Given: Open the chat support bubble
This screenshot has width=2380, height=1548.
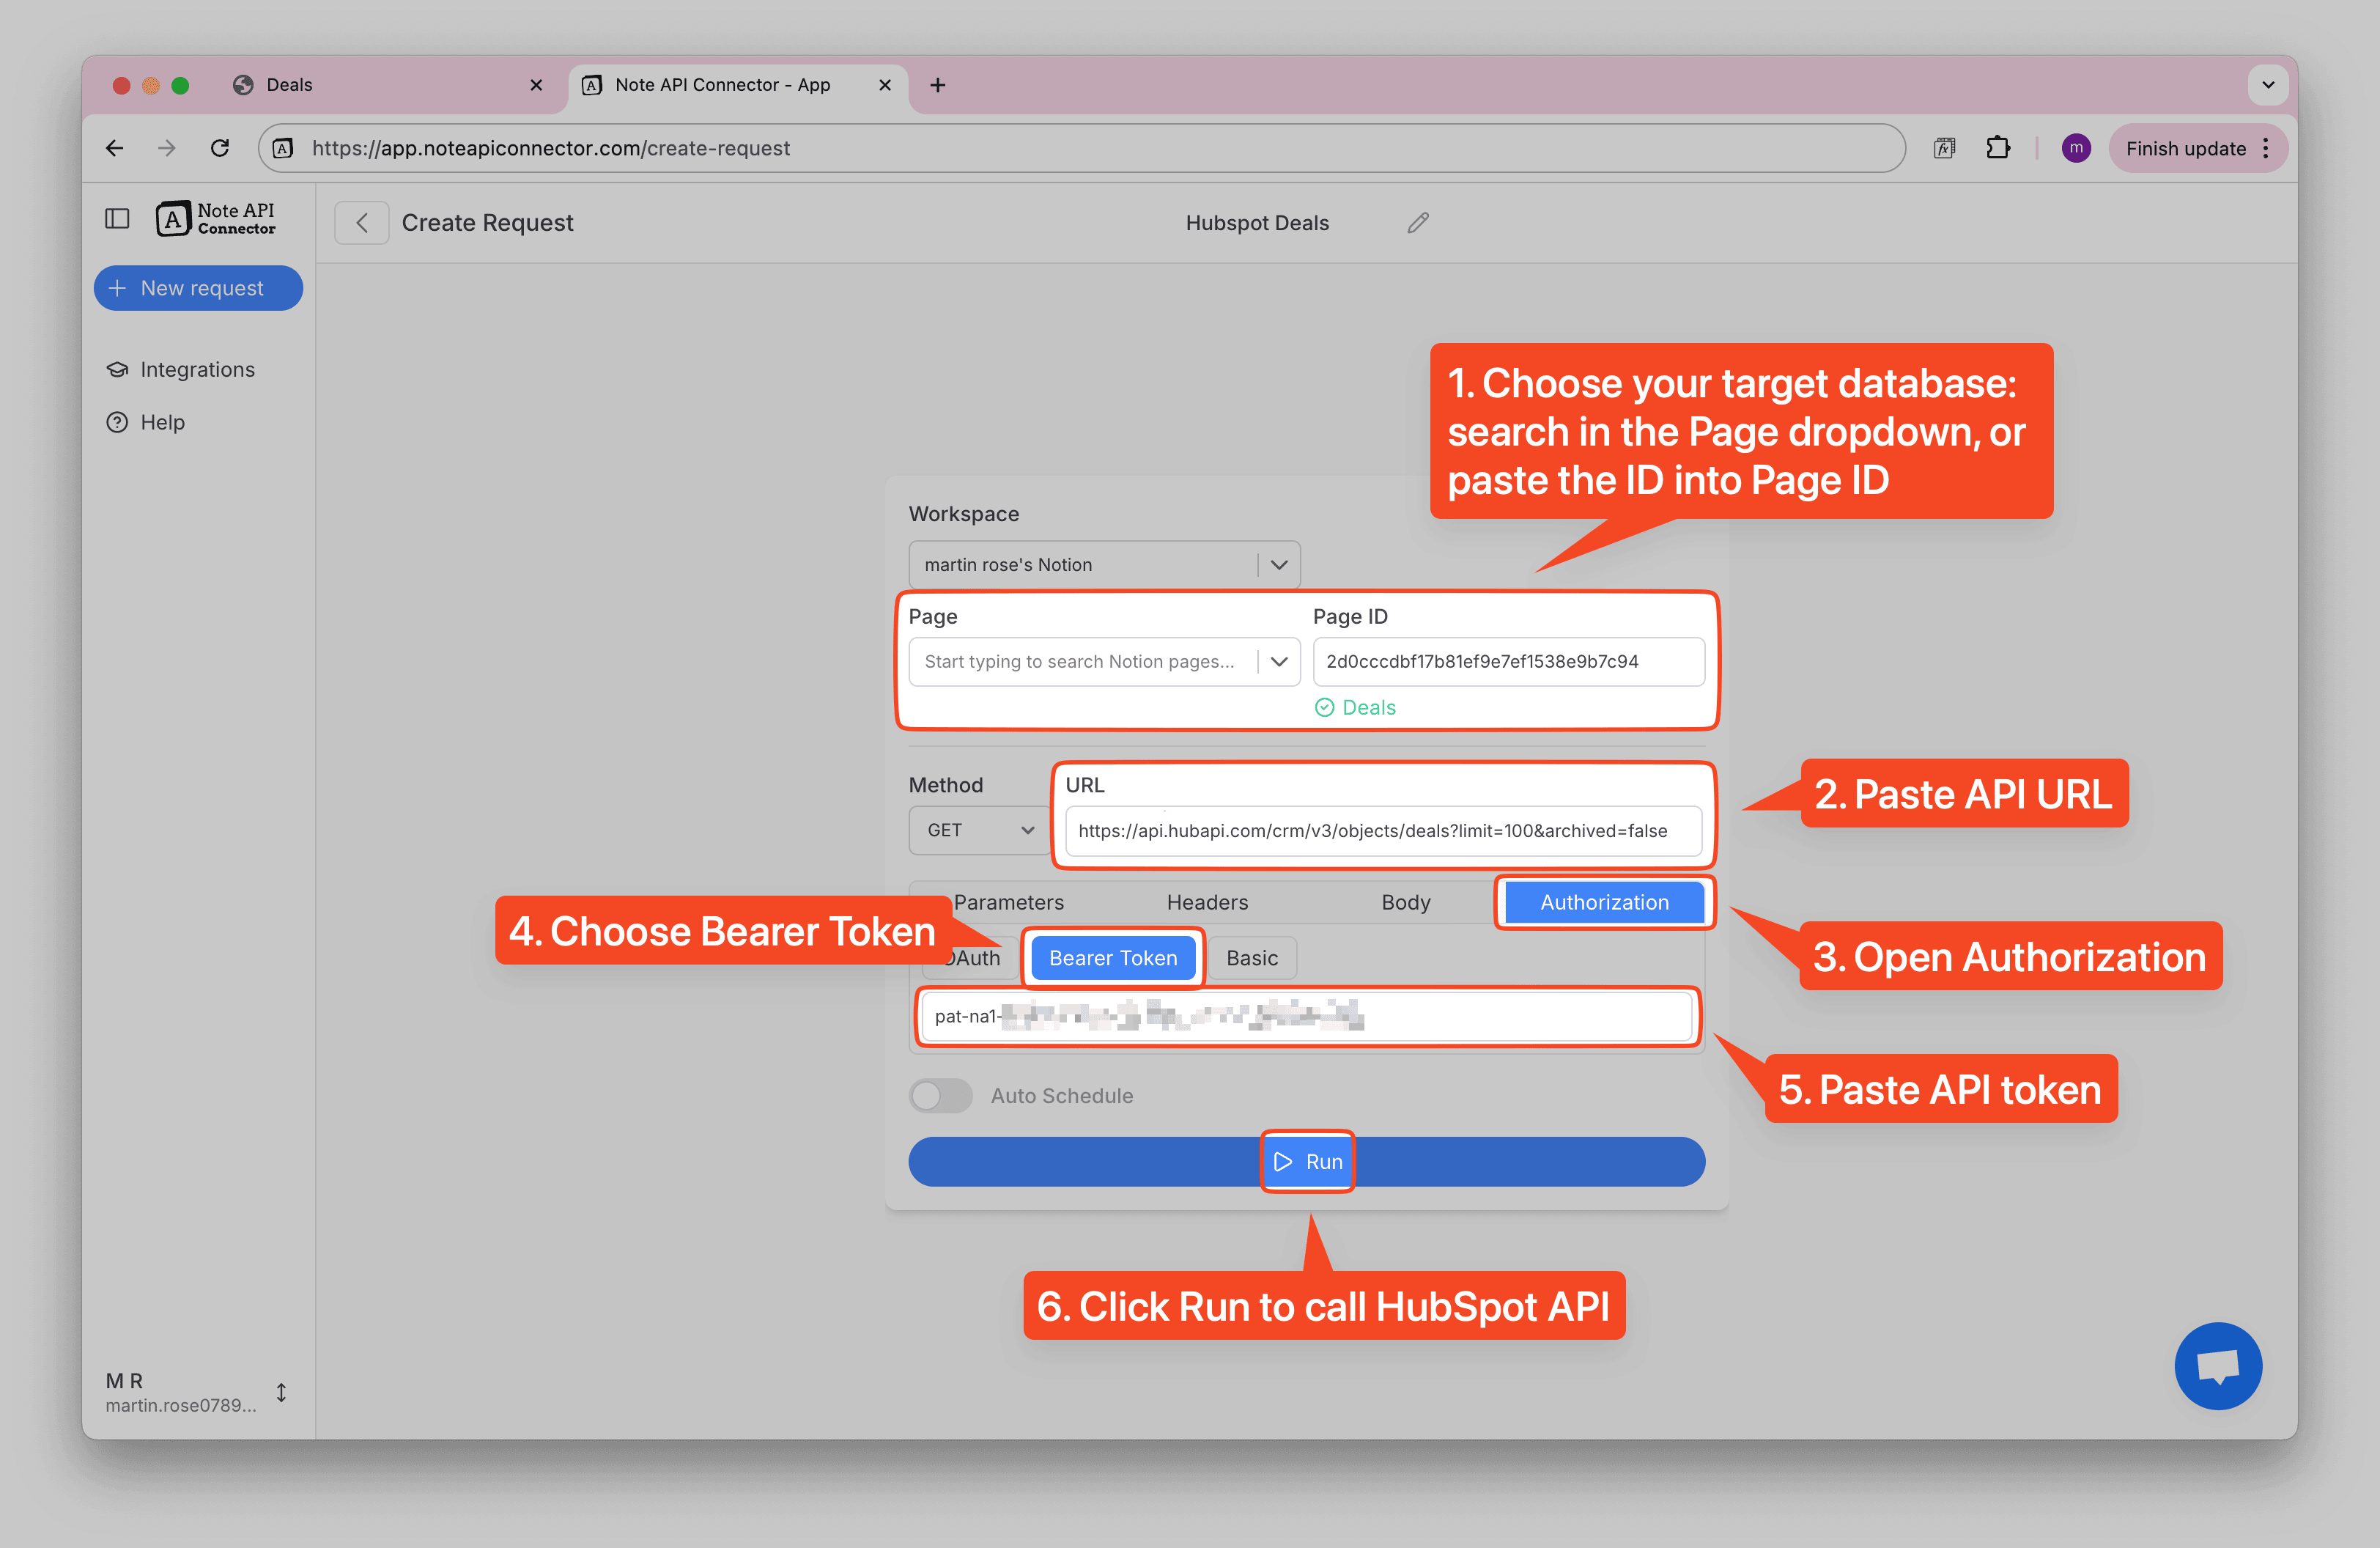Looking at the screenshot, I should click(x=2218, y=1366).
